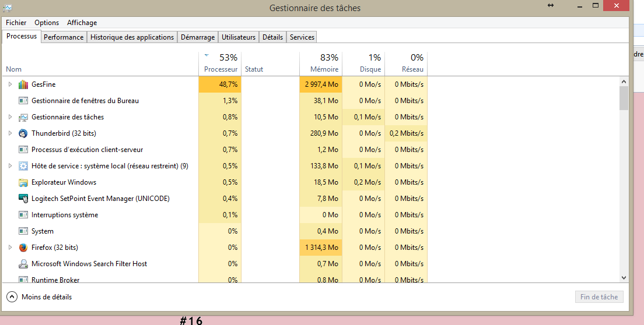Click the Firefox process icon
This screenshot has height=325, width=644.
coord(23,248)
